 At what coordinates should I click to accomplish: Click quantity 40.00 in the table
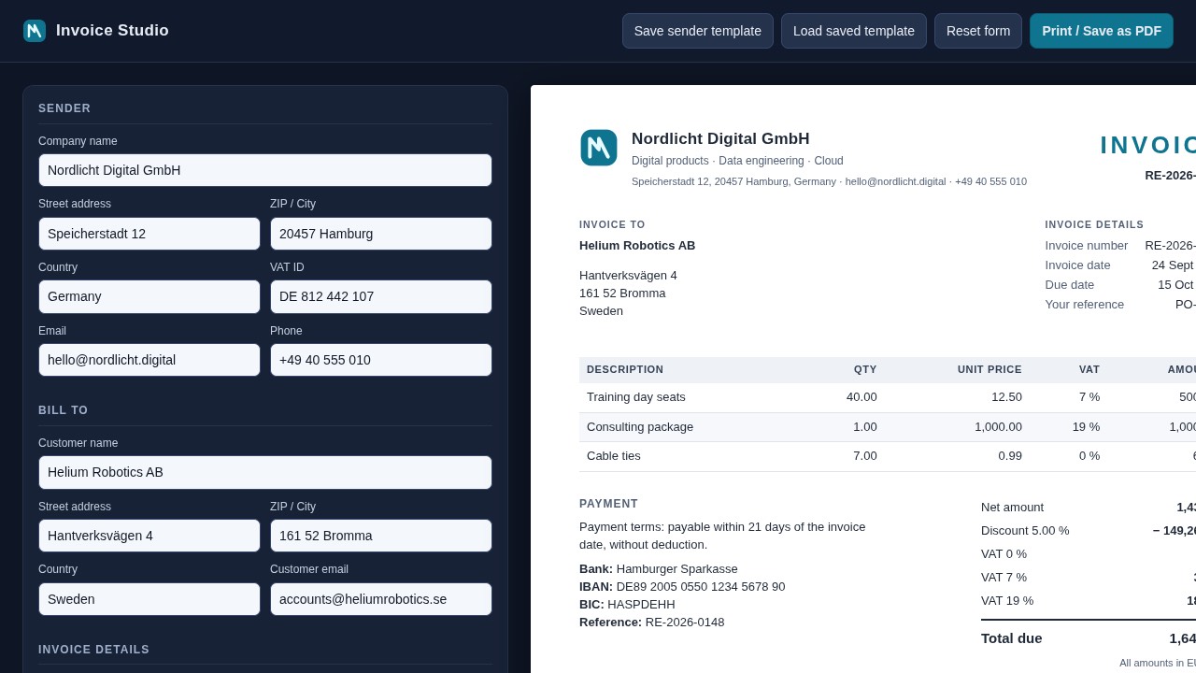[x=861, y=397]
